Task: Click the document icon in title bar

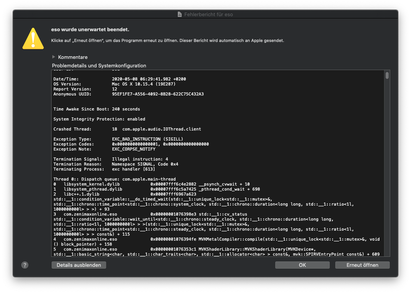Action: (180, 14)
